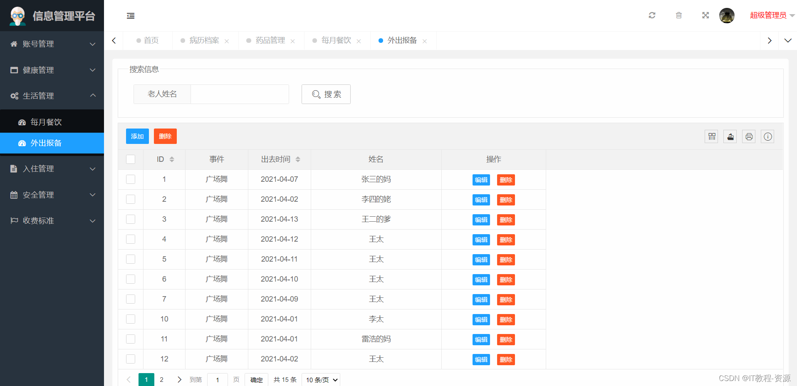Click the export table icon

point(730,136)
